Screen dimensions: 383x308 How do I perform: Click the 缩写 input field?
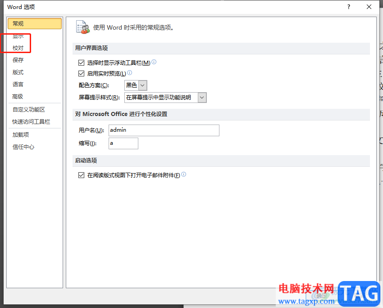123,143
